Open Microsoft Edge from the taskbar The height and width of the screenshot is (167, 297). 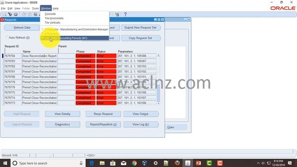(x=91, y=163)
